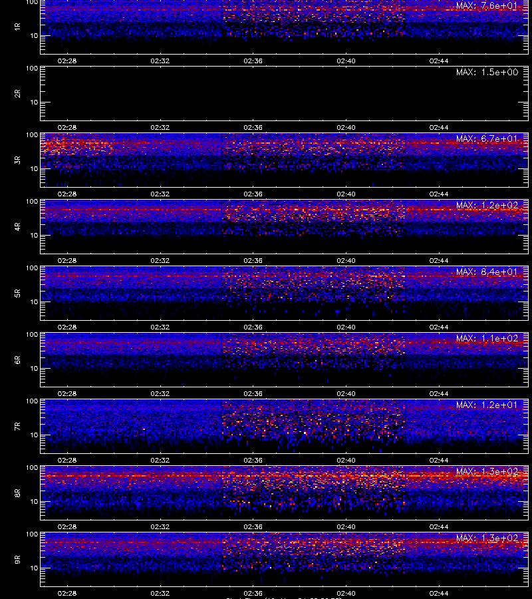Click the 3R panel axis label
This screenshot has height=599, width=532.
[x=17, y=160]
